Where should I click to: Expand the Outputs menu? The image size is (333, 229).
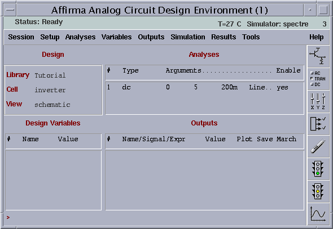(151, 37)
